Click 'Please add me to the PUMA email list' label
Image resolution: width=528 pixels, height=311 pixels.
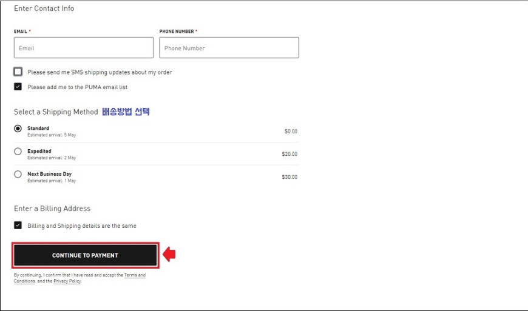[78, 87]
